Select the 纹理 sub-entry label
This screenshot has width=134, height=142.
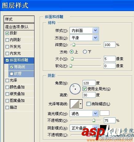click(18, 74)
